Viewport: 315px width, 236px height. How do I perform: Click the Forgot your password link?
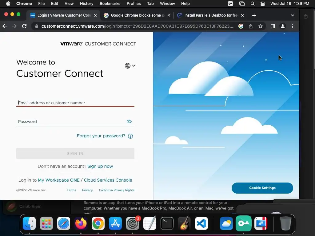pos(101,136)
